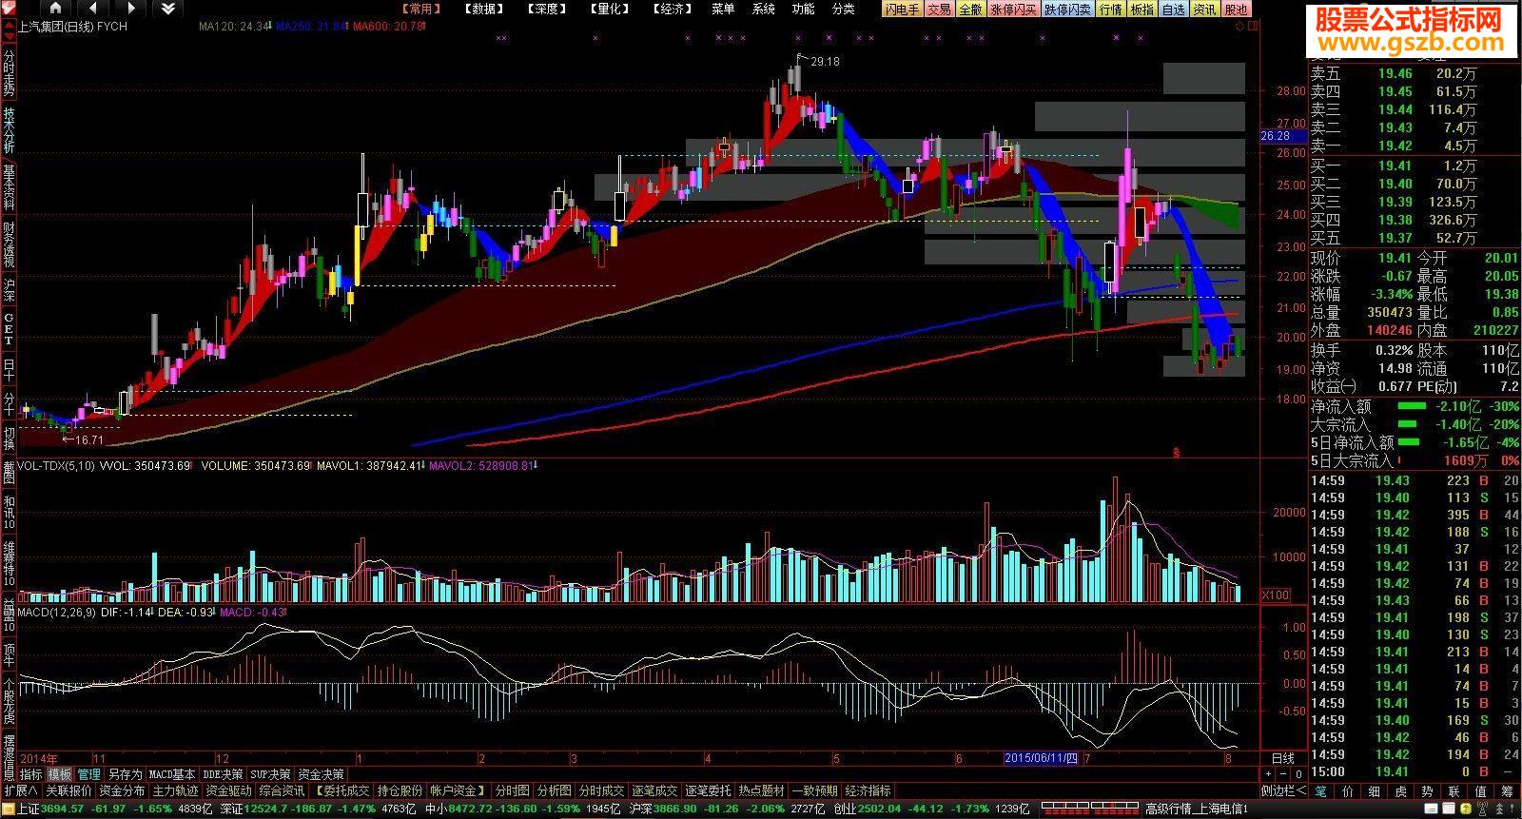Image resolution: width=1522 pixels, height=819 pixels.
Task: Click the 指标 tab below chart
Action: (x=30, y=774)
